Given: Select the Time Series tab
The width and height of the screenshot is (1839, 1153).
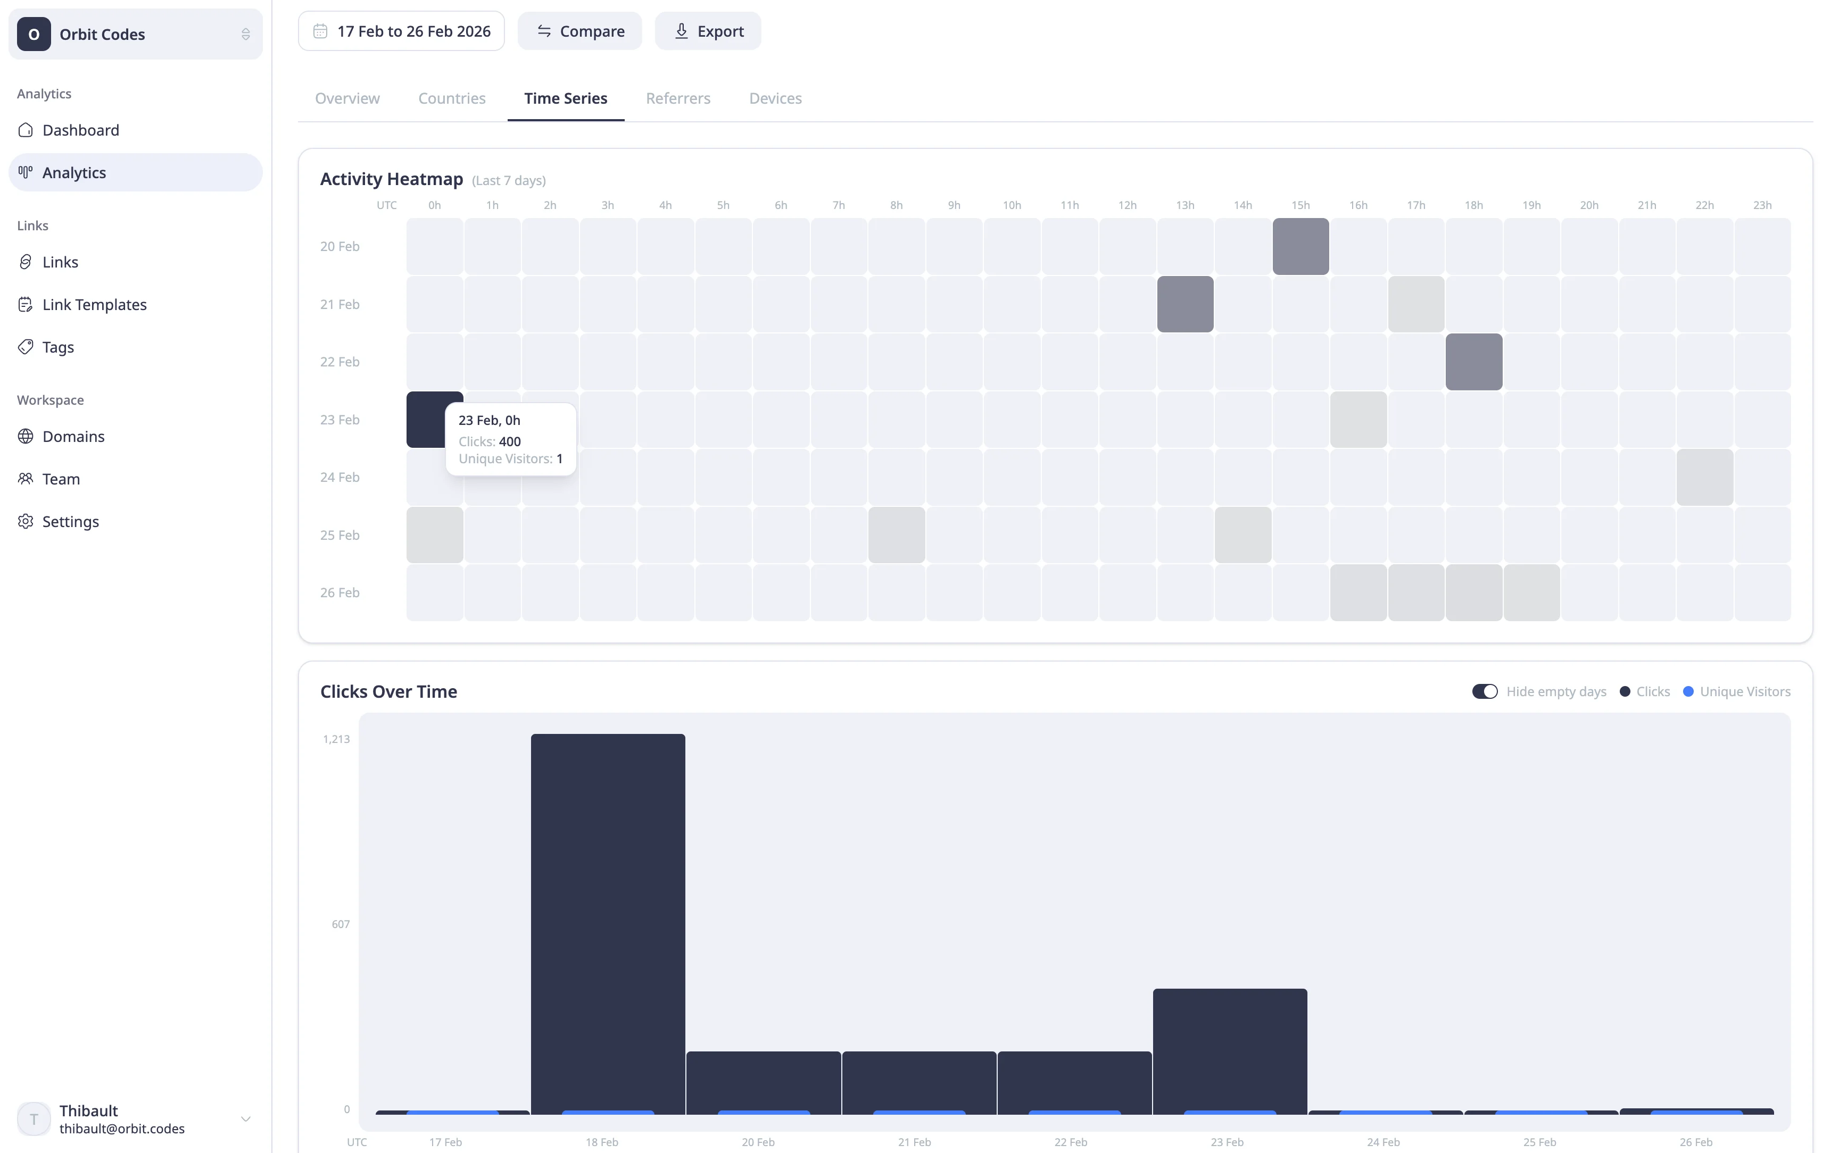Looking at the screenshot, I should click(565, 98).
